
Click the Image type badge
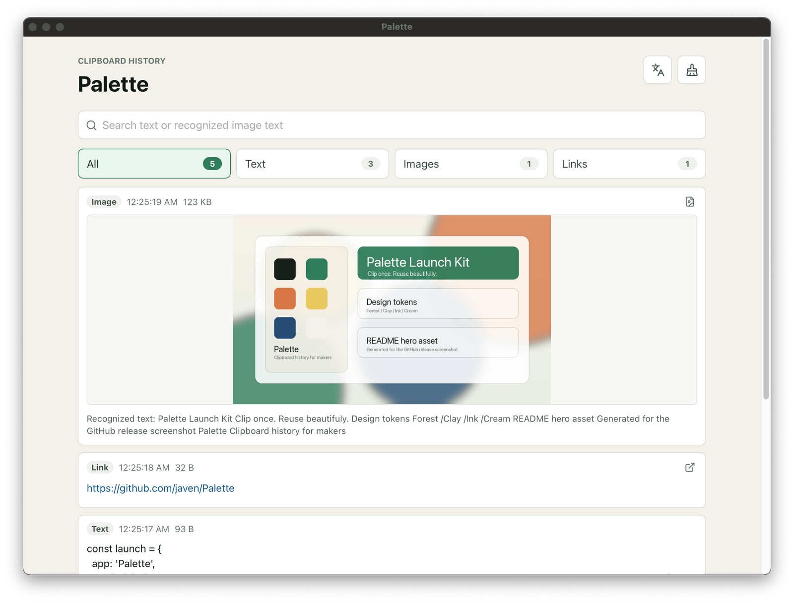click(104, 202)
